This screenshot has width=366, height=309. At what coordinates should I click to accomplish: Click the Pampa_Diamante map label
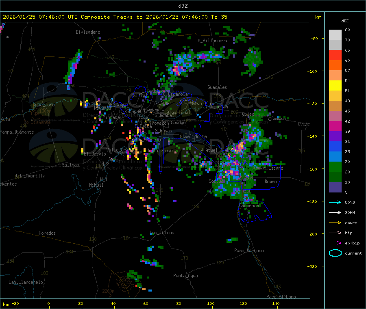(x=17, y=132)
